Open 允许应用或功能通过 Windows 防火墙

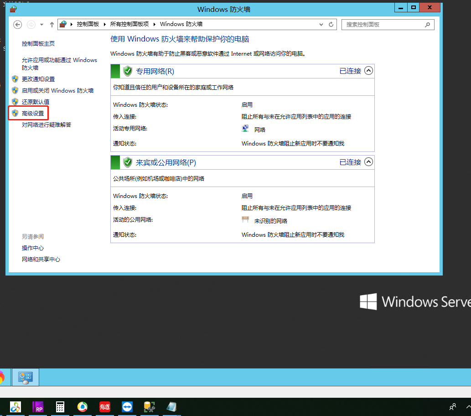click(59, 64)
